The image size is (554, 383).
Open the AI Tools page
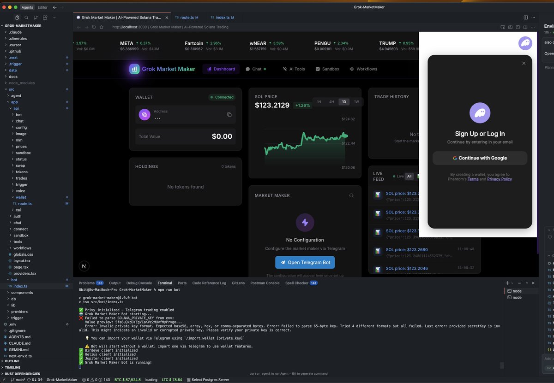(x=294, y=69)
